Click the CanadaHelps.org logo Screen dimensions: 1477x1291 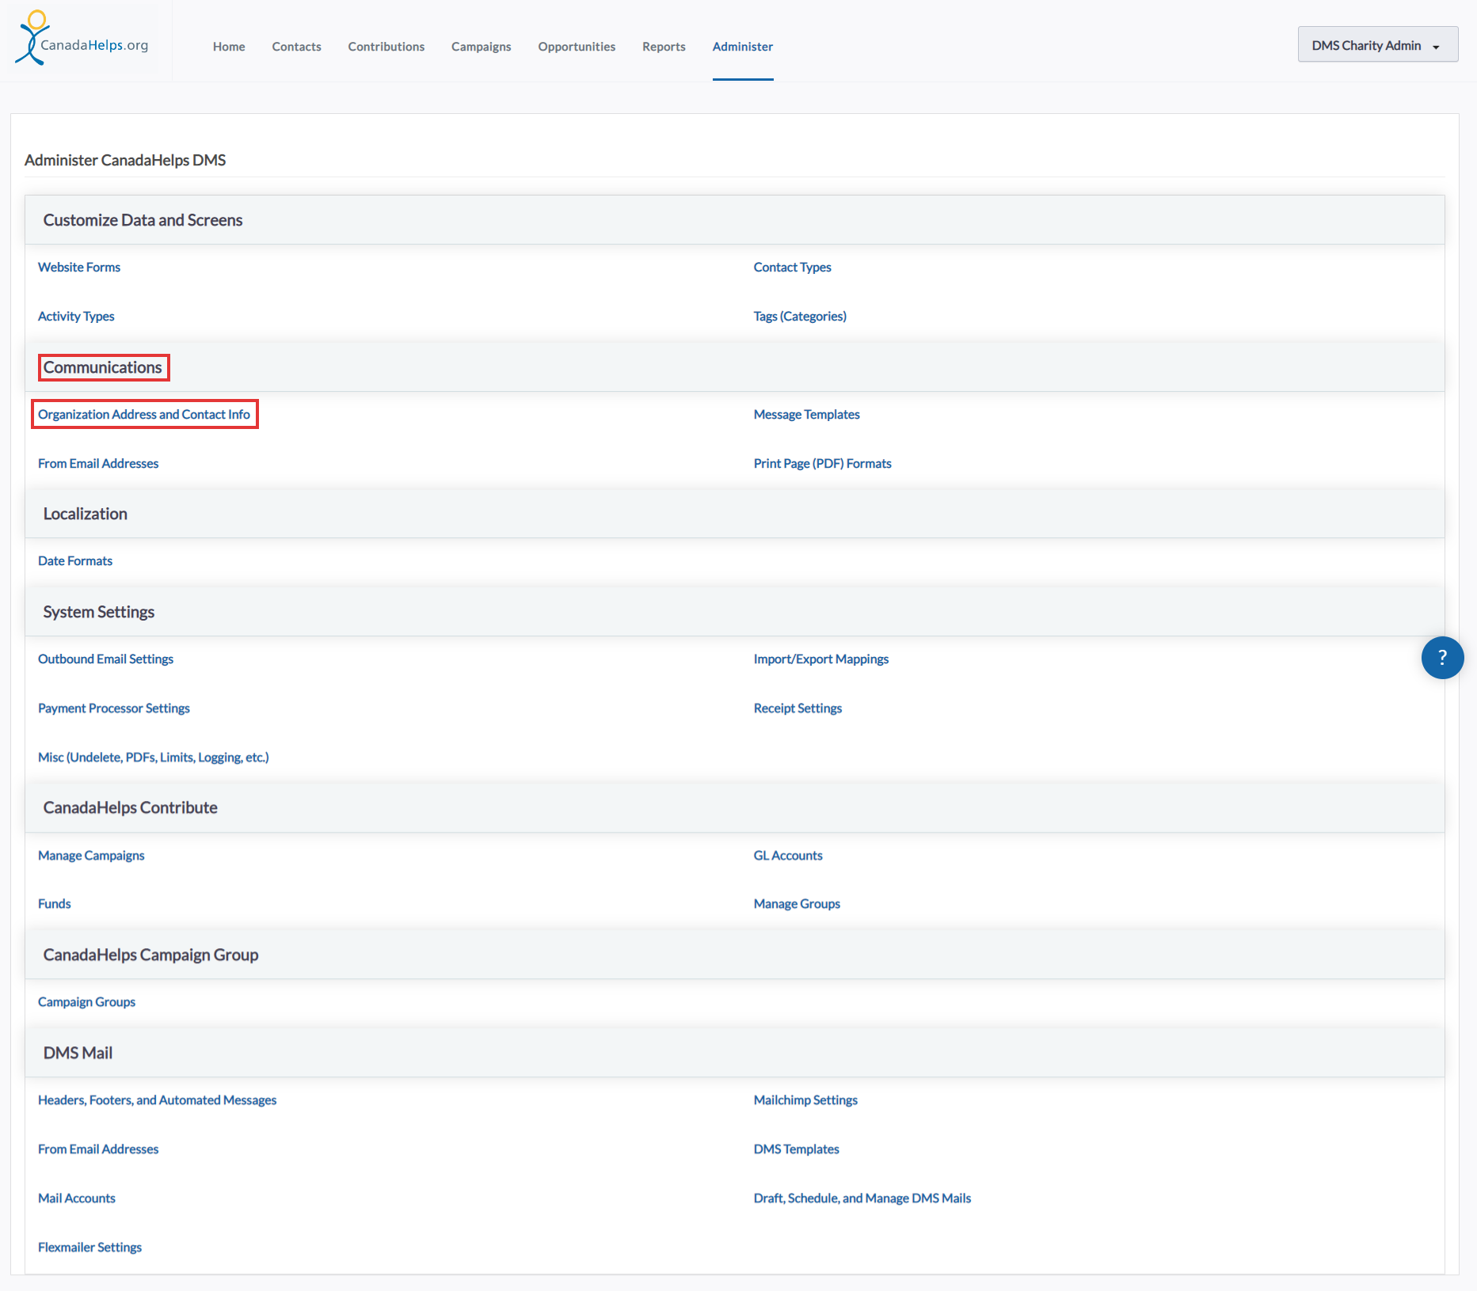coord(82,38)
